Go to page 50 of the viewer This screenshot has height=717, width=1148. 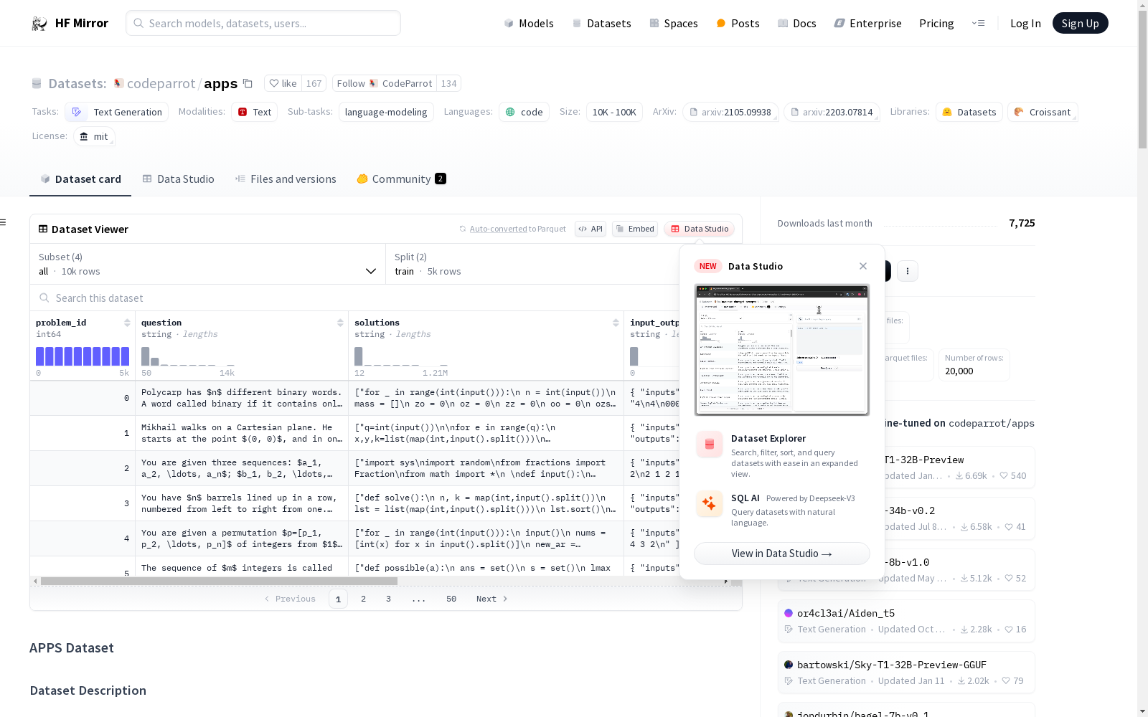[451, 599]
